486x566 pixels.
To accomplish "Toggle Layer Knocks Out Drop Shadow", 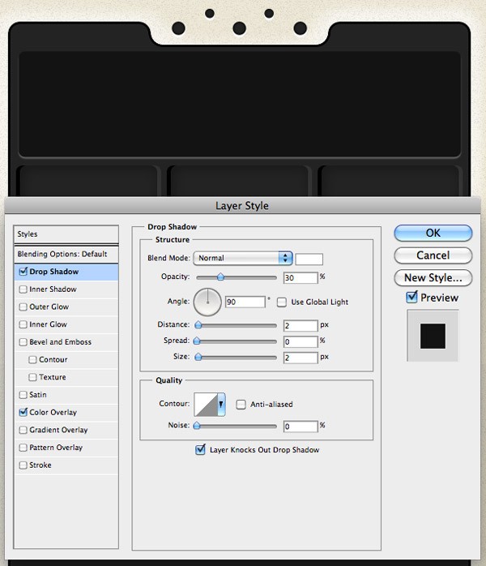I will tap(200, 449).
